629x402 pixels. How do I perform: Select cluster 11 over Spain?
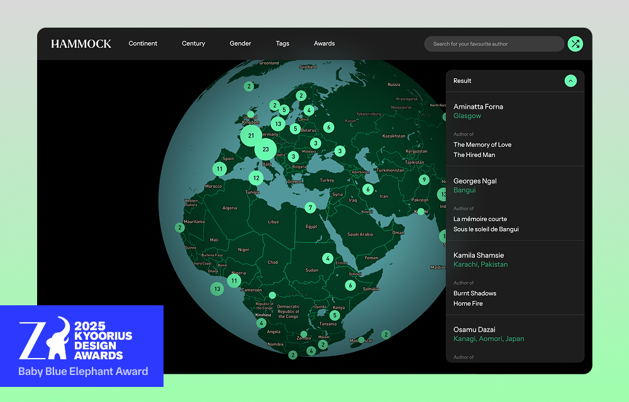click(x=220, y=169)
